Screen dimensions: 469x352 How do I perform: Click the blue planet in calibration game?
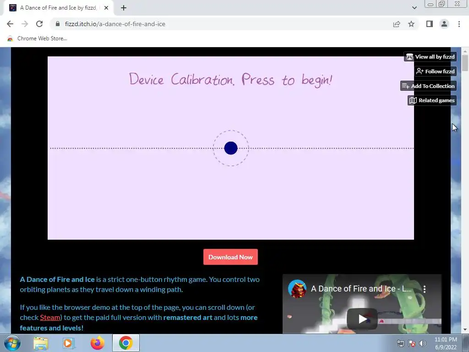pos(231,148)
